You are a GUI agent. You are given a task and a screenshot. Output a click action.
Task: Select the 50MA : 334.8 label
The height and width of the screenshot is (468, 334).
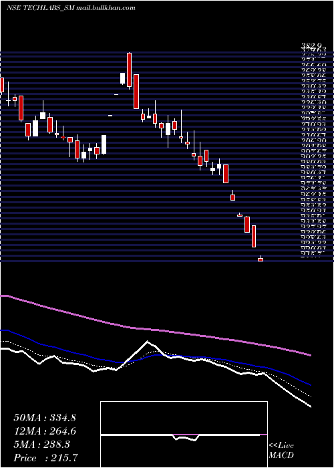(x=45, y=418)
